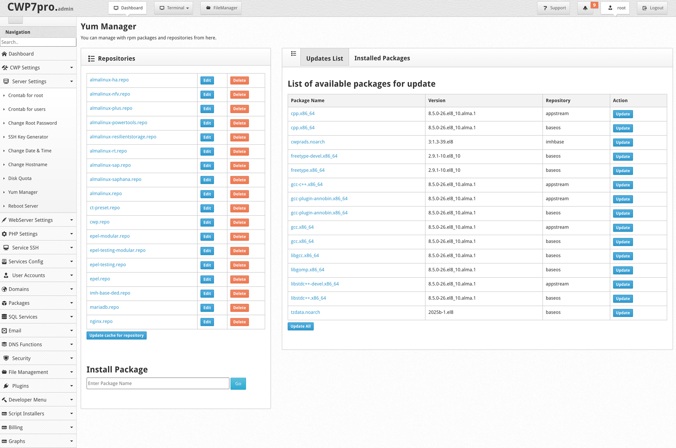The height and width of the screenshot is (448, 676).
Task: Switch to the Installed Packages tab
Action: coord(382,58)
